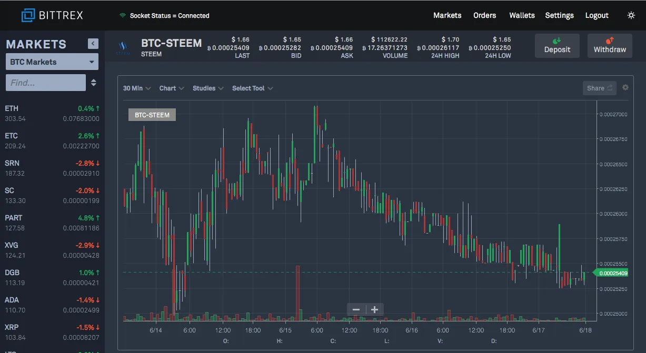Open BTC Markets dropdown

pyautogui.click(x=52, y=62)
